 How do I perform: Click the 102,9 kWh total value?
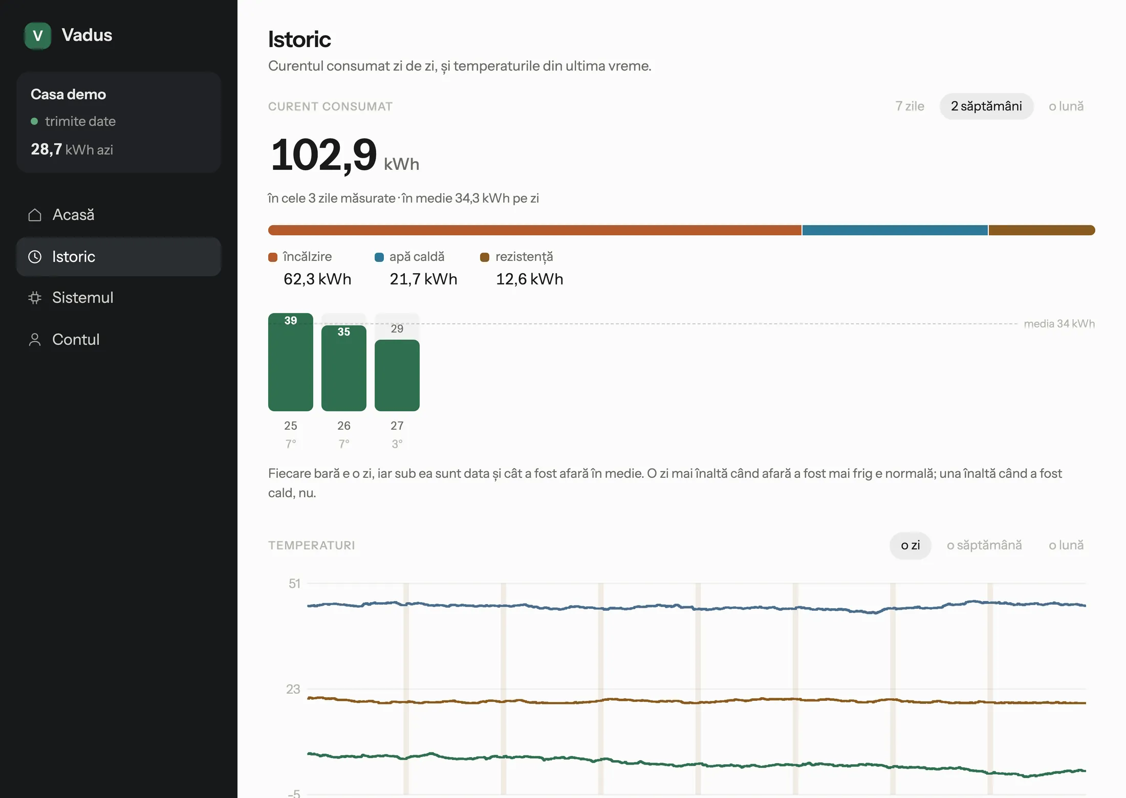pos(344,154)
